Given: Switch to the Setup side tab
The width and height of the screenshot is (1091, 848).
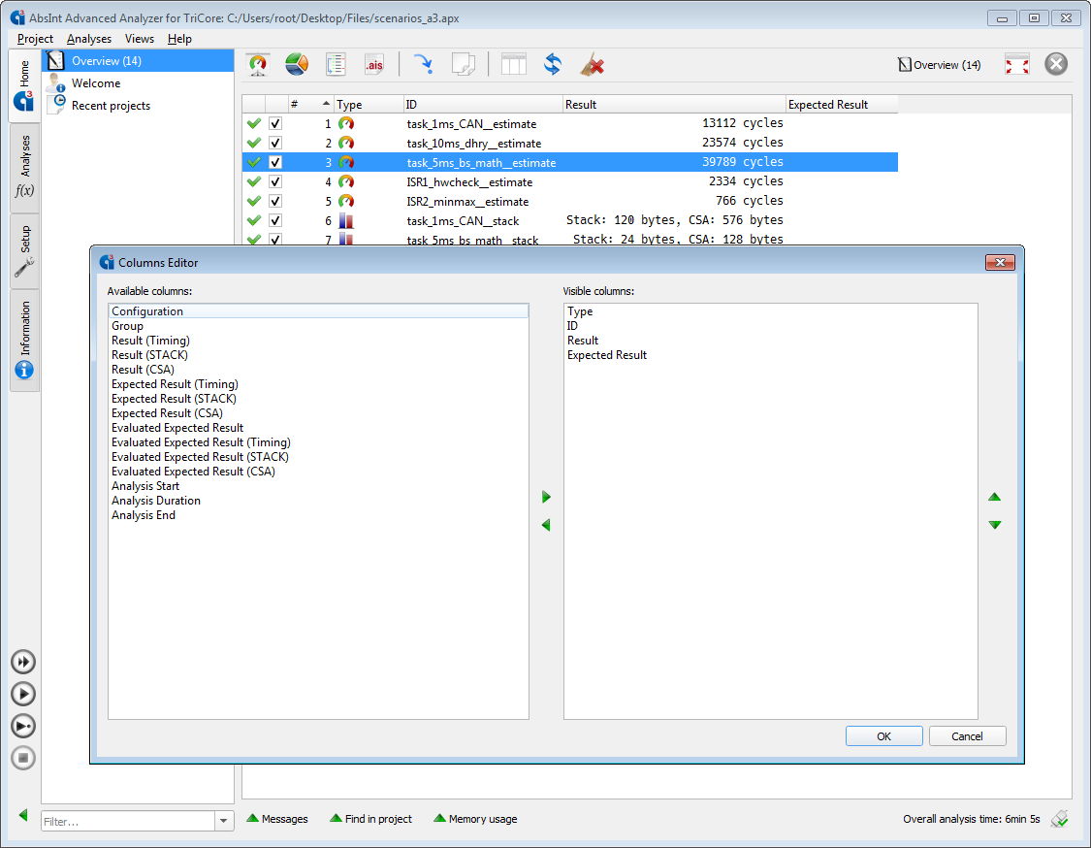Looking at the screenshot, I should tap(24, 251).
